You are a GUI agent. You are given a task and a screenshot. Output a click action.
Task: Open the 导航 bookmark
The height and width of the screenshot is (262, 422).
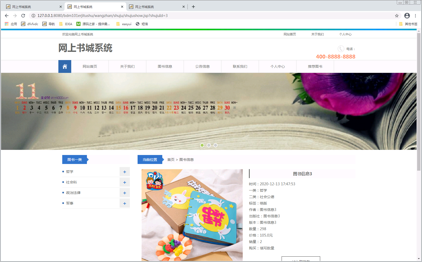click(49, 24)
